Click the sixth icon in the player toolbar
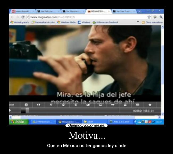The height and width of the screenshot is (154, 173). click(x=88, y=105)
